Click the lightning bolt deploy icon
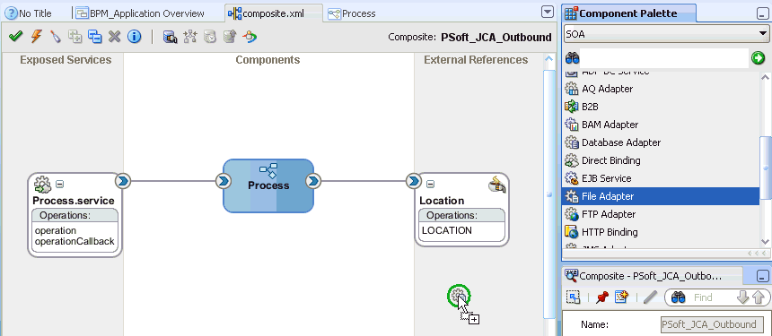The image size is (772, 336). pos(36,37)
